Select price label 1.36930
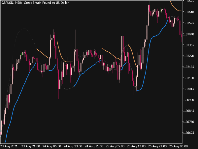198x149 pixels. click(188, 100)
